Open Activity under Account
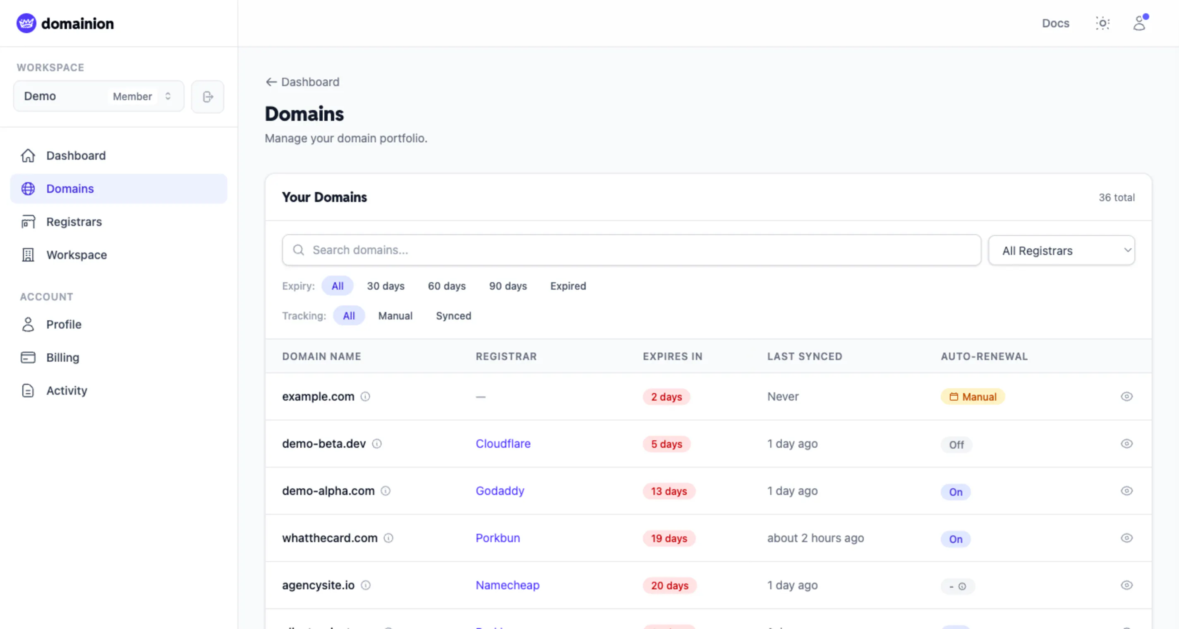The height and width of the screenshot is (629, 1179). tap(119, 391)
